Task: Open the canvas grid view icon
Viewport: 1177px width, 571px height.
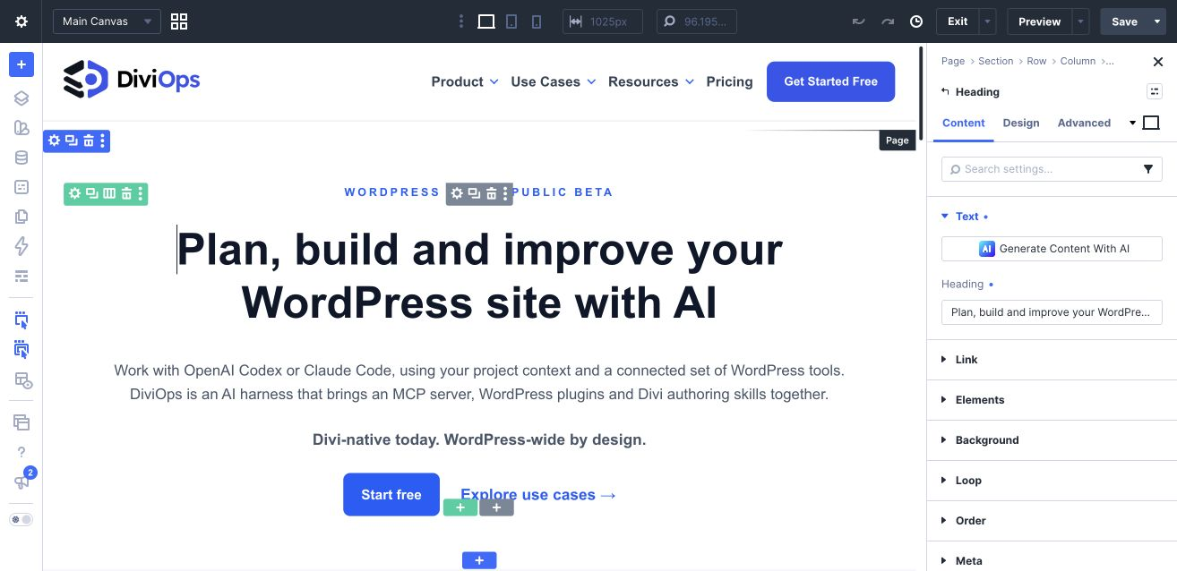Action: pos(178,21)
